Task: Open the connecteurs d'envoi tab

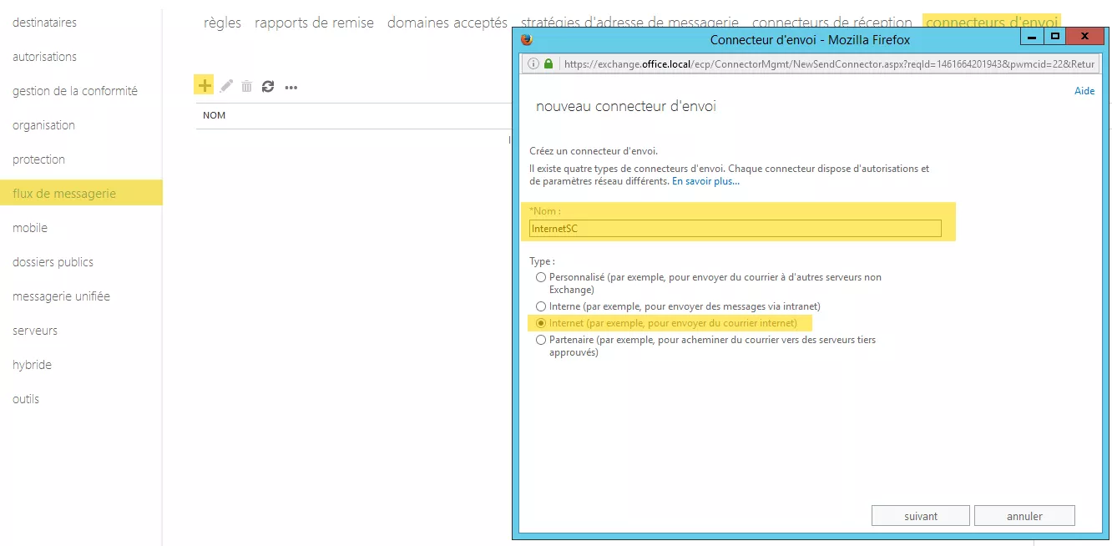Action: tap(992, 23)
